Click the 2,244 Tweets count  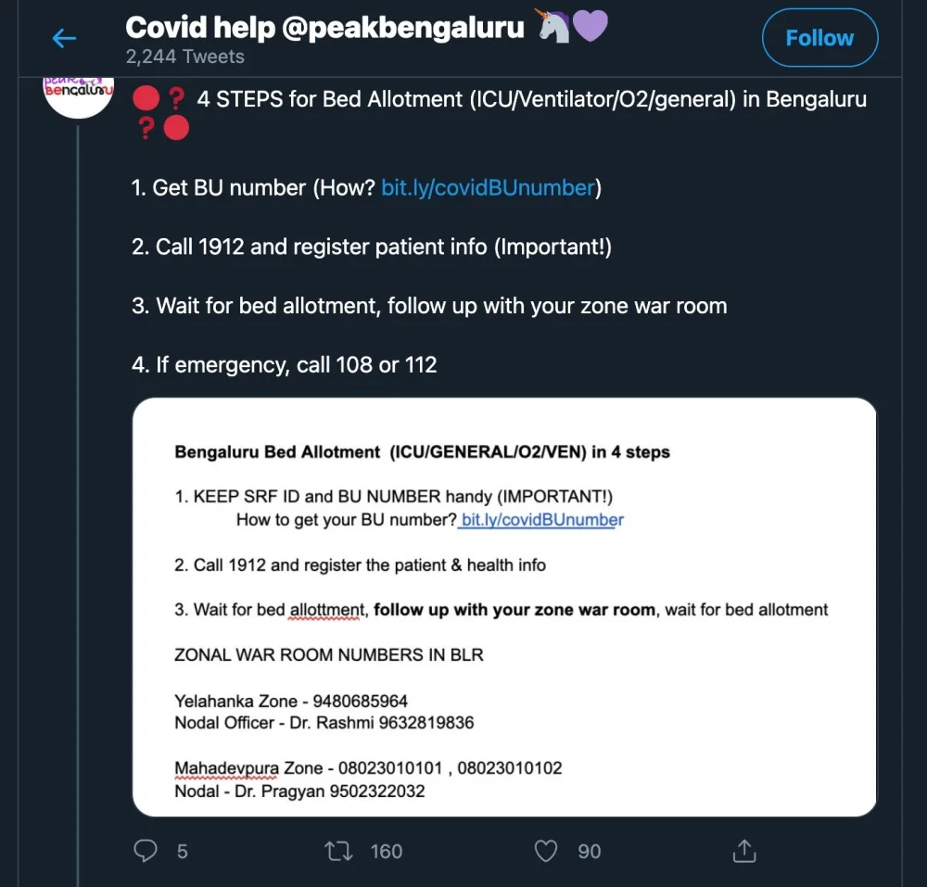click(184, 57)
